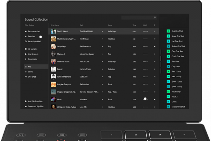Select pad 16 Sweep One Shot
Screen dimensions: 211x141
[x=176, y=107]
